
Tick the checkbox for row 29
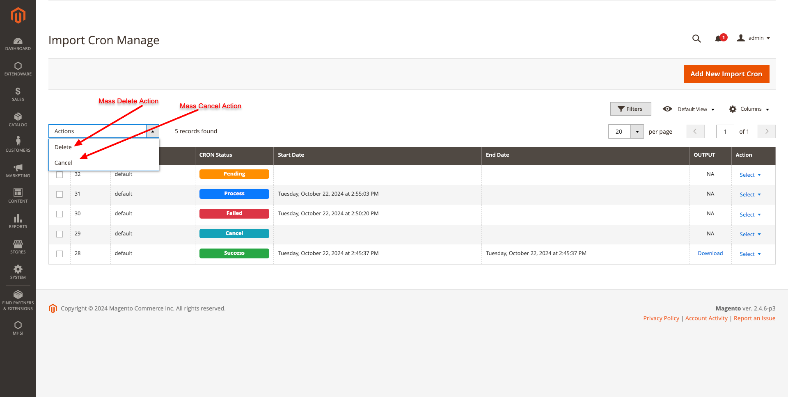[60, 234]
